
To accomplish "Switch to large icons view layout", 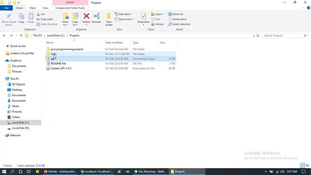I will (308, 165).
